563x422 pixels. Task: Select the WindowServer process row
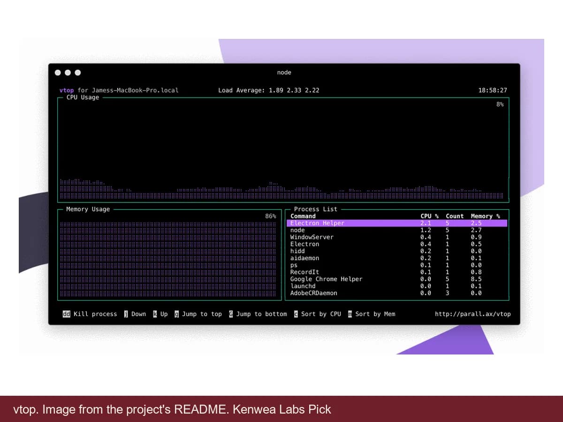click(397, 237)
